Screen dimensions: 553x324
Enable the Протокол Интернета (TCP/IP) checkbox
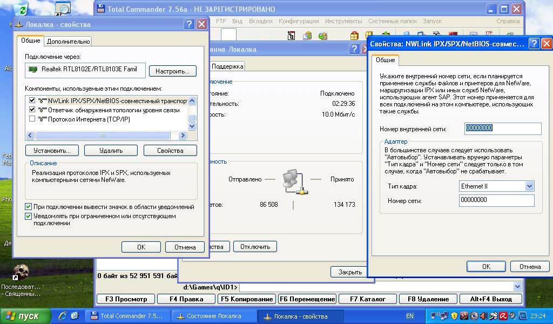click(x=32, y=119)
